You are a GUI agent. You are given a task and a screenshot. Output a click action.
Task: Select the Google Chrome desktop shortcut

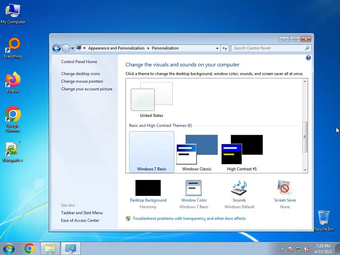tap(13, 119)
